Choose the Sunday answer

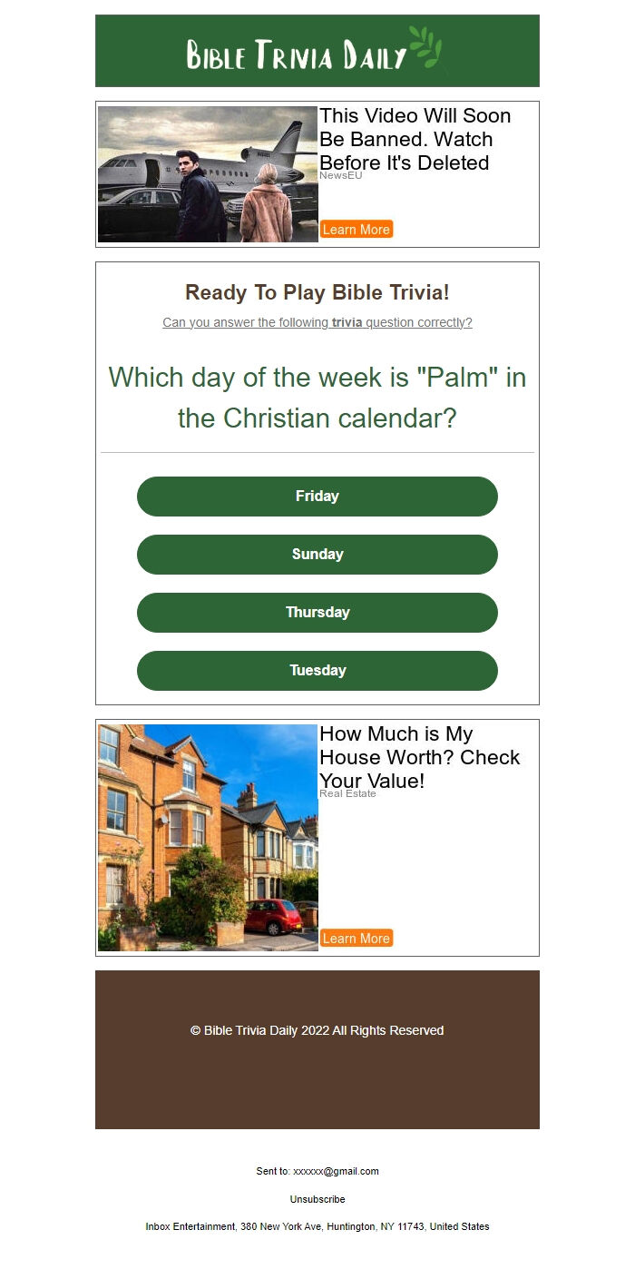317,555
